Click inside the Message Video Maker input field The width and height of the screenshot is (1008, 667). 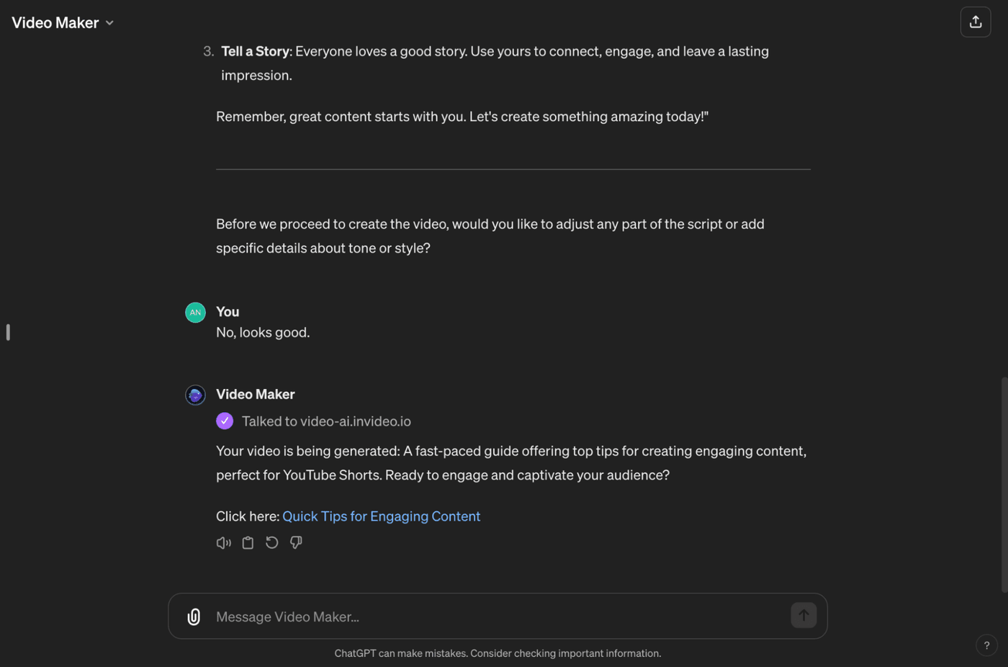tap(432, 617)
